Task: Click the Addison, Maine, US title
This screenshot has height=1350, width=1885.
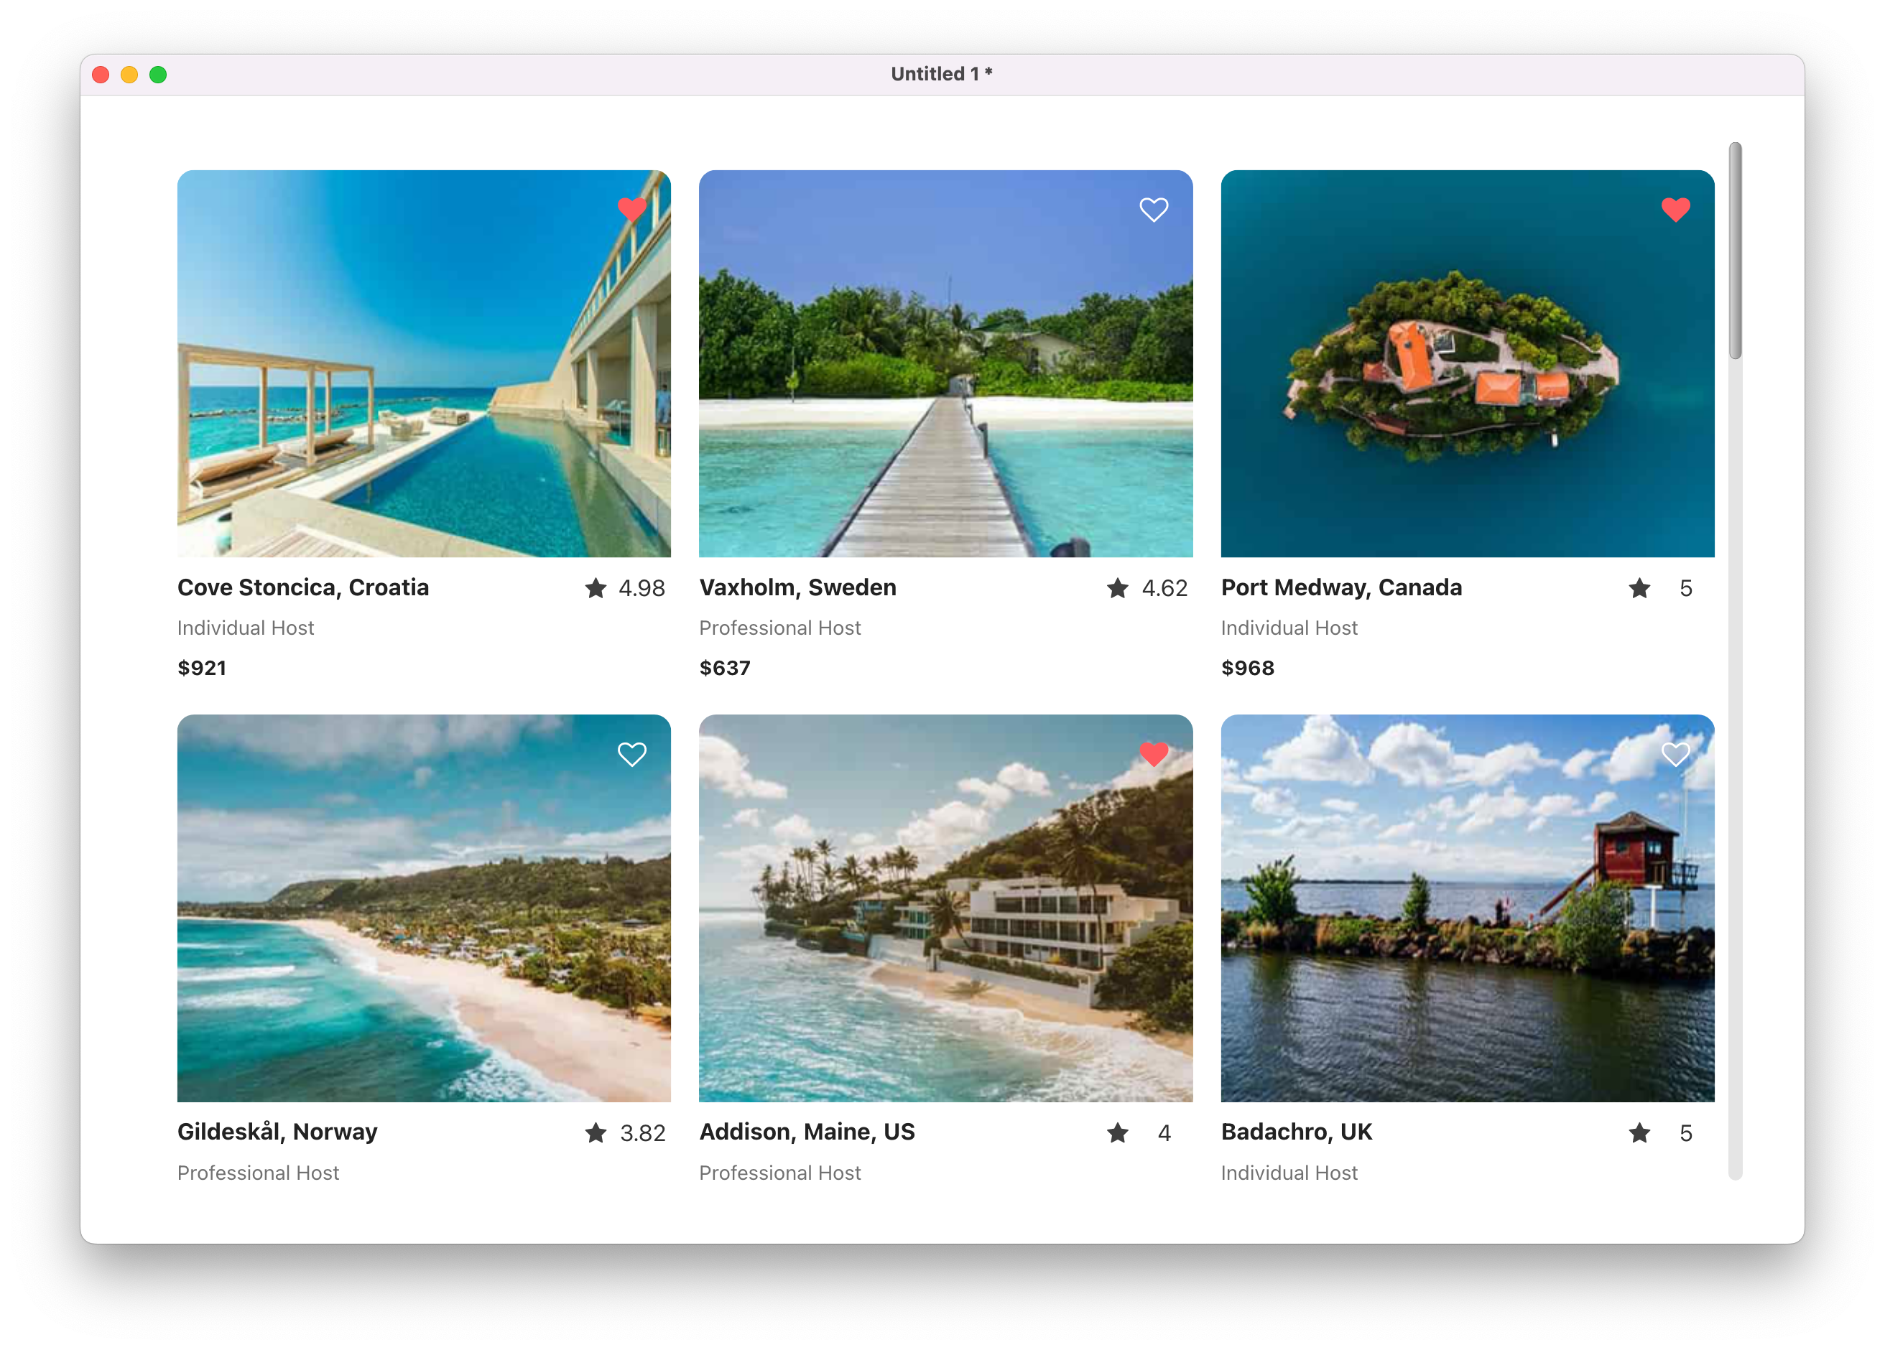Action: click(806, 1132)
